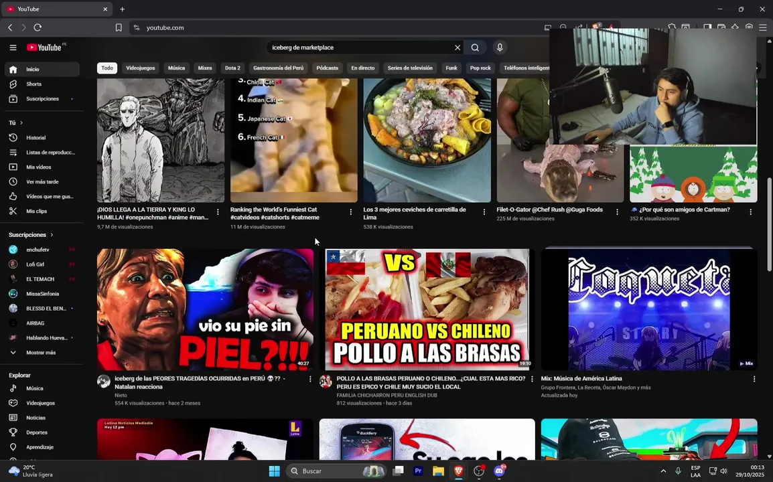Open Ver más tarde list
The height and width of the screenshot is (482, 773).
[x=42, y=182]
